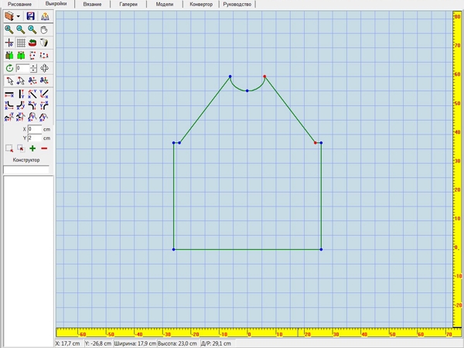Click the X coordinate input field
464x348 pixels.
(35, 129)
